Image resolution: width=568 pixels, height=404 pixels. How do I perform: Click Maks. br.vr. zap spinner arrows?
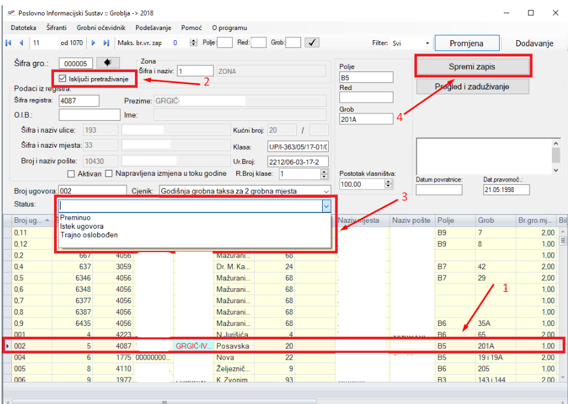coord(193,43)
